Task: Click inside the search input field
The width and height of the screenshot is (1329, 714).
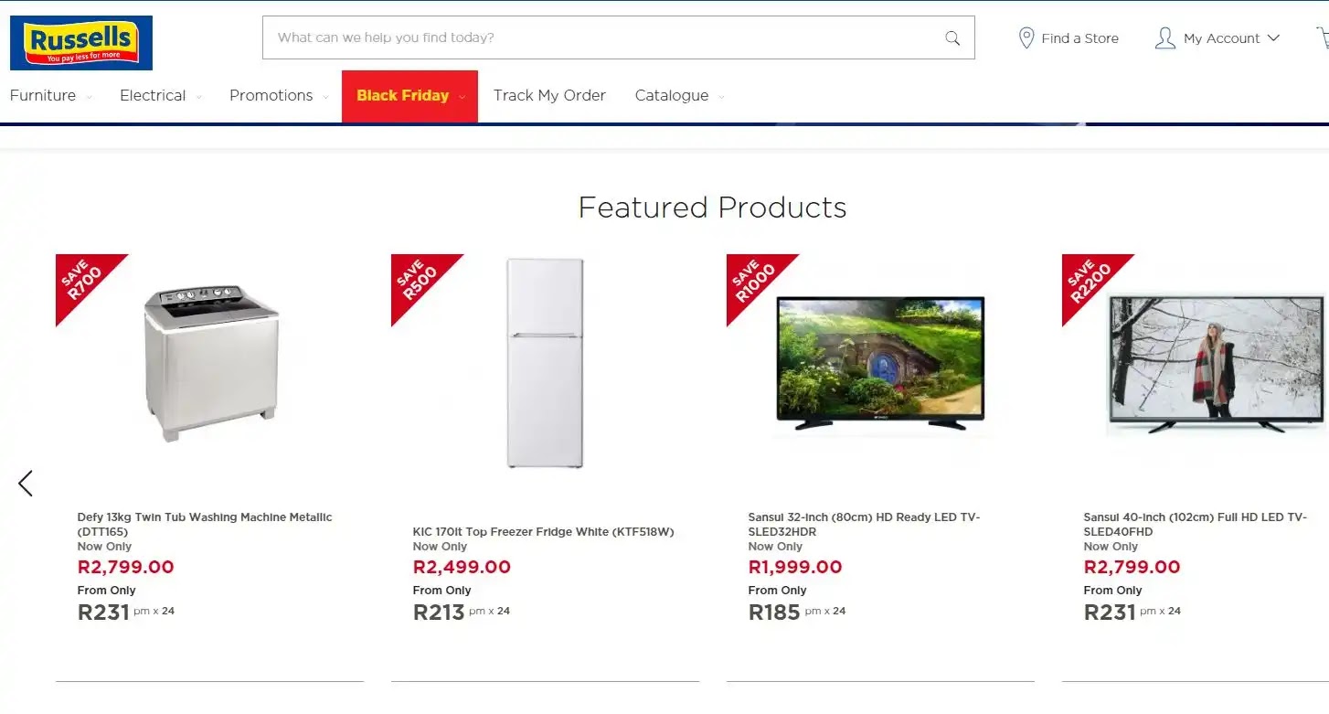Action: tap(603, 37)
